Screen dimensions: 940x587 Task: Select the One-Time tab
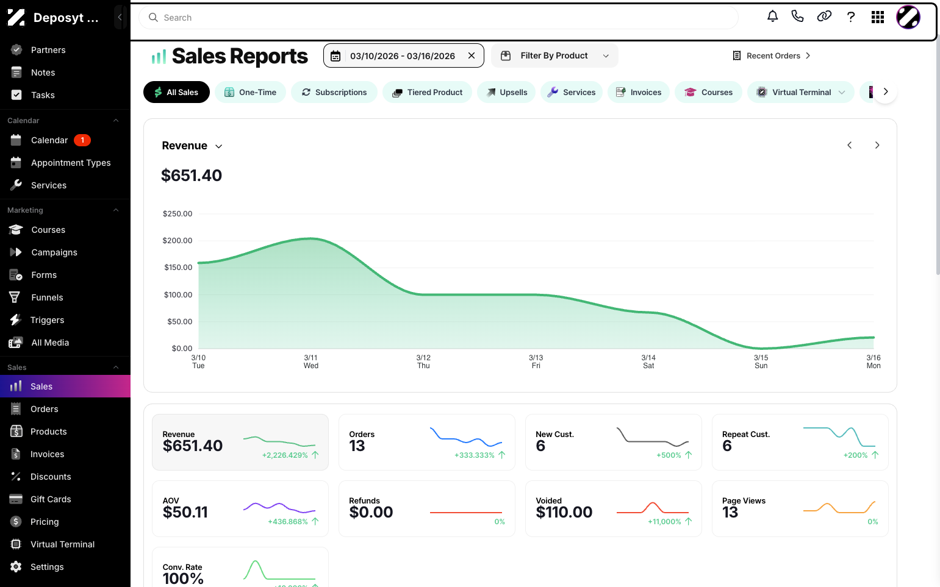(250, 92)
